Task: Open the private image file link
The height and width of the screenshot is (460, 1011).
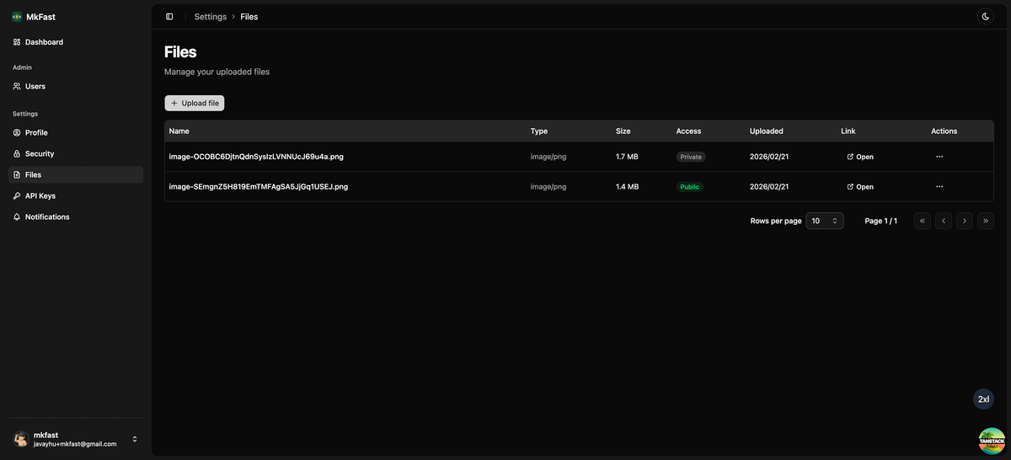Action: [x=860, y=157]
